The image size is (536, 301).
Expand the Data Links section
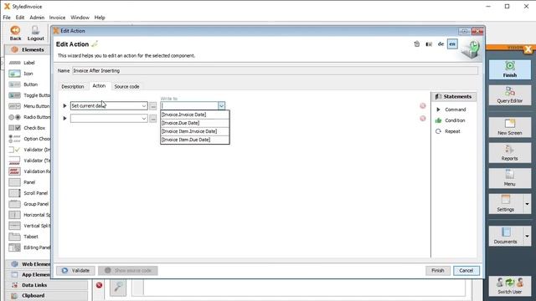coord(46,285)
